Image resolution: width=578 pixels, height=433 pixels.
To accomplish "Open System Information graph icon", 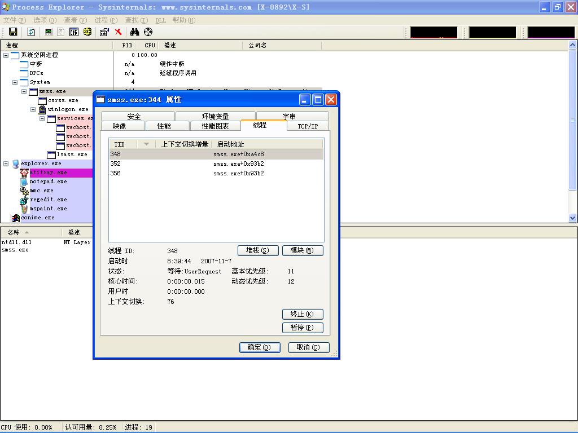I will [x=49, y=32].
